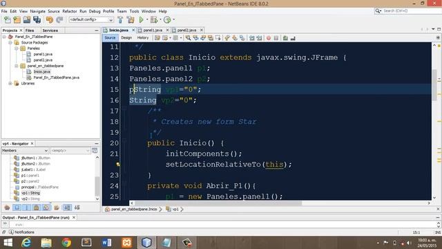Click the Redo toolbar icon
442x249 pixels.
pos(59,20)
